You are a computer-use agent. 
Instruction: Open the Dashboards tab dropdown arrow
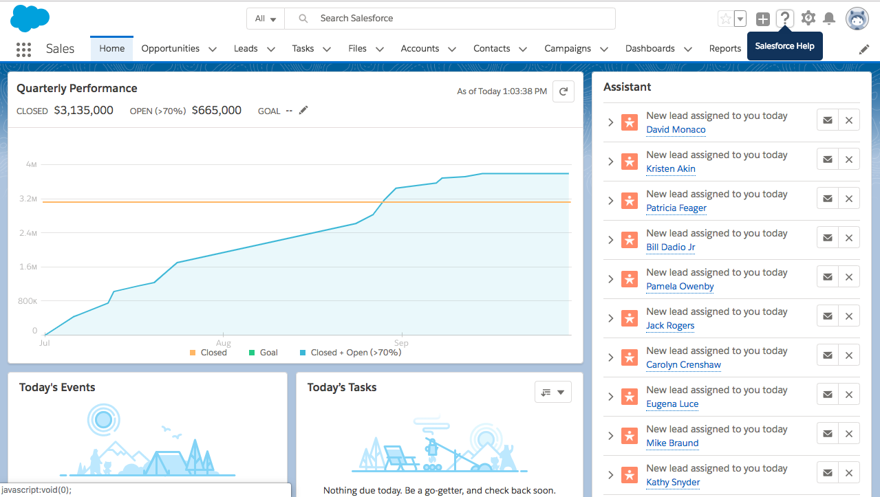[688, 49]
